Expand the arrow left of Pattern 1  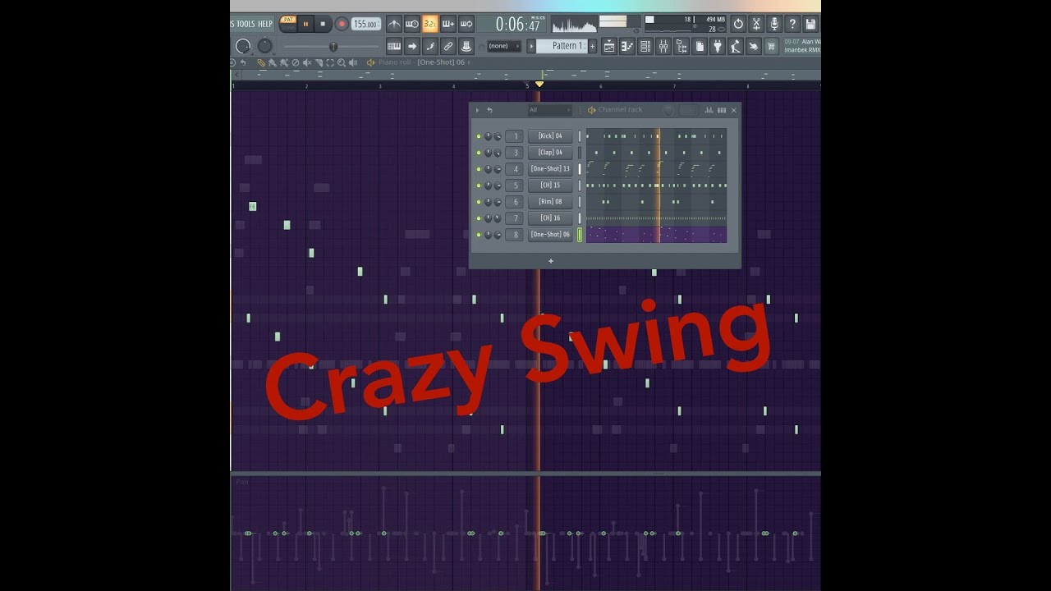[531, 46]
